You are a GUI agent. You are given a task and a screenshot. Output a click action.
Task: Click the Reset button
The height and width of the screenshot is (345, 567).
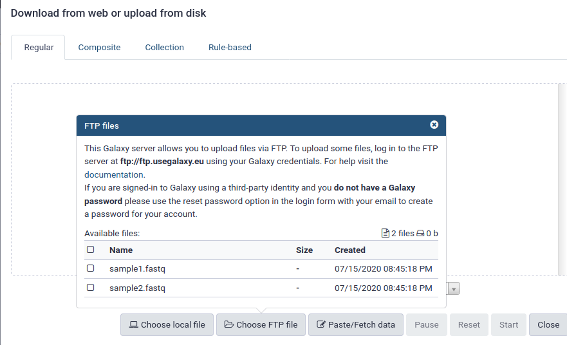(x=469, y=325)
